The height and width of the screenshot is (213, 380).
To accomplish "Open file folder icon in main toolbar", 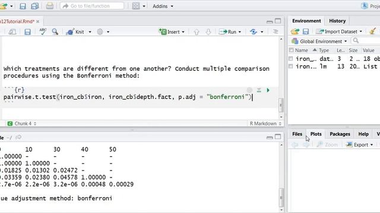I will coord(4,6).
